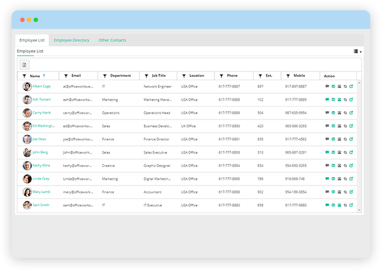The height and width of the screenshot is (271, 382).
Task: Click the open-profile arrow icon for Kathy Kline
Action: point(351,165)
